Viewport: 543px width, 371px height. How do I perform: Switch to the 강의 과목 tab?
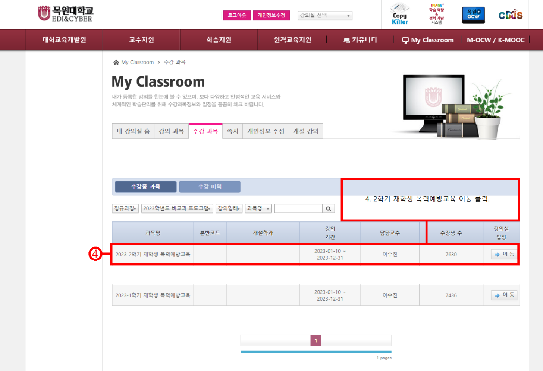[171, 131]
